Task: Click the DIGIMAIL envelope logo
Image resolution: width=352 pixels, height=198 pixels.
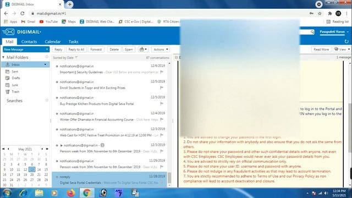Action: 9,32
